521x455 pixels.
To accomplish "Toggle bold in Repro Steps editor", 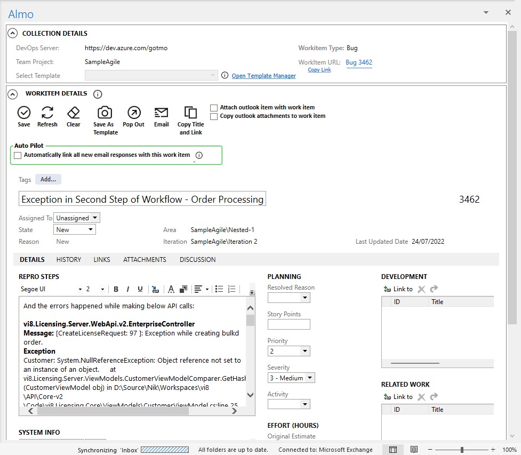I will 116,289.
